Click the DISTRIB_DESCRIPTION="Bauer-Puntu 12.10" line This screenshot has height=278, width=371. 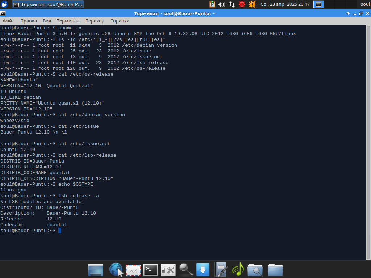coord(57,178)
